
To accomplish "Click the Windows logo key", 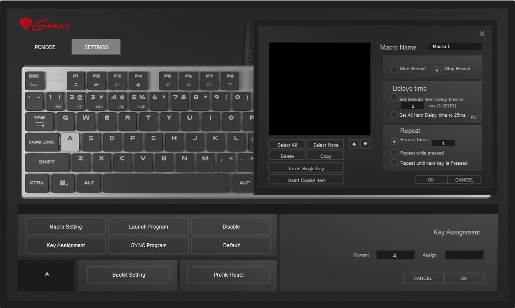I will click(63, 183).
